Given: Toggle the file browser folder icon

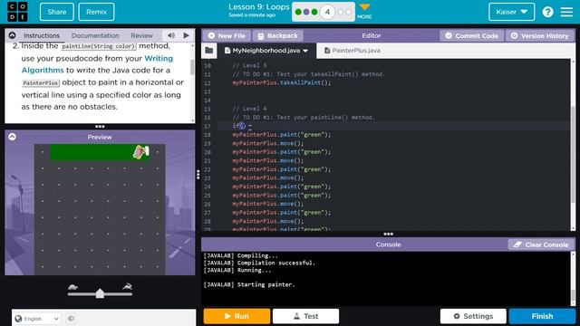Looking at the screenshot, I should pyautogui.click(x=209, y=51).
